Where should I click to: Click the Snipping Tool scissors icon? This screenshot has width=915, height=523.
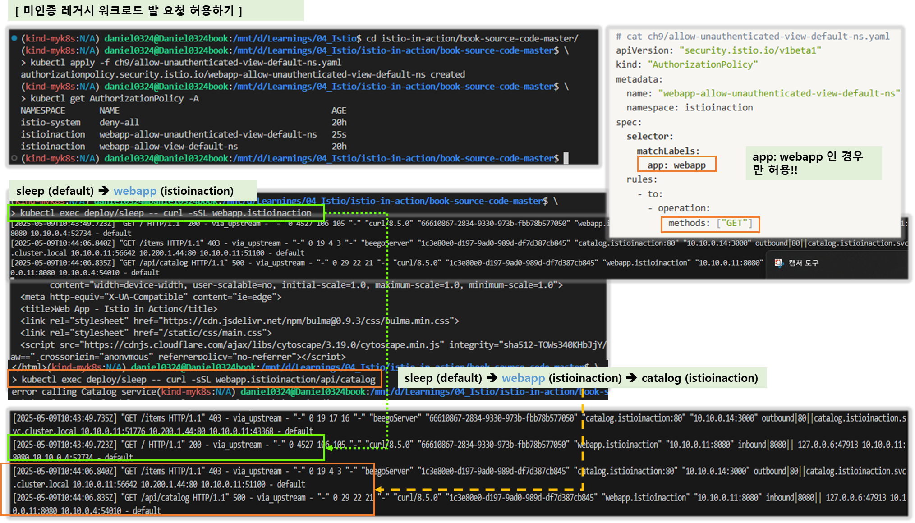click(779, 263)
